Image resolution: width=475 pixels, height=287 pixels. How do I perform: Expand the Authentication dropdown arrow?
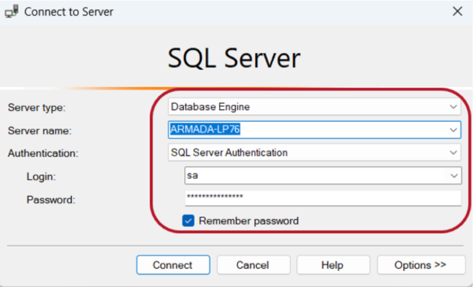pyautogui.click(x=453, y=152)
